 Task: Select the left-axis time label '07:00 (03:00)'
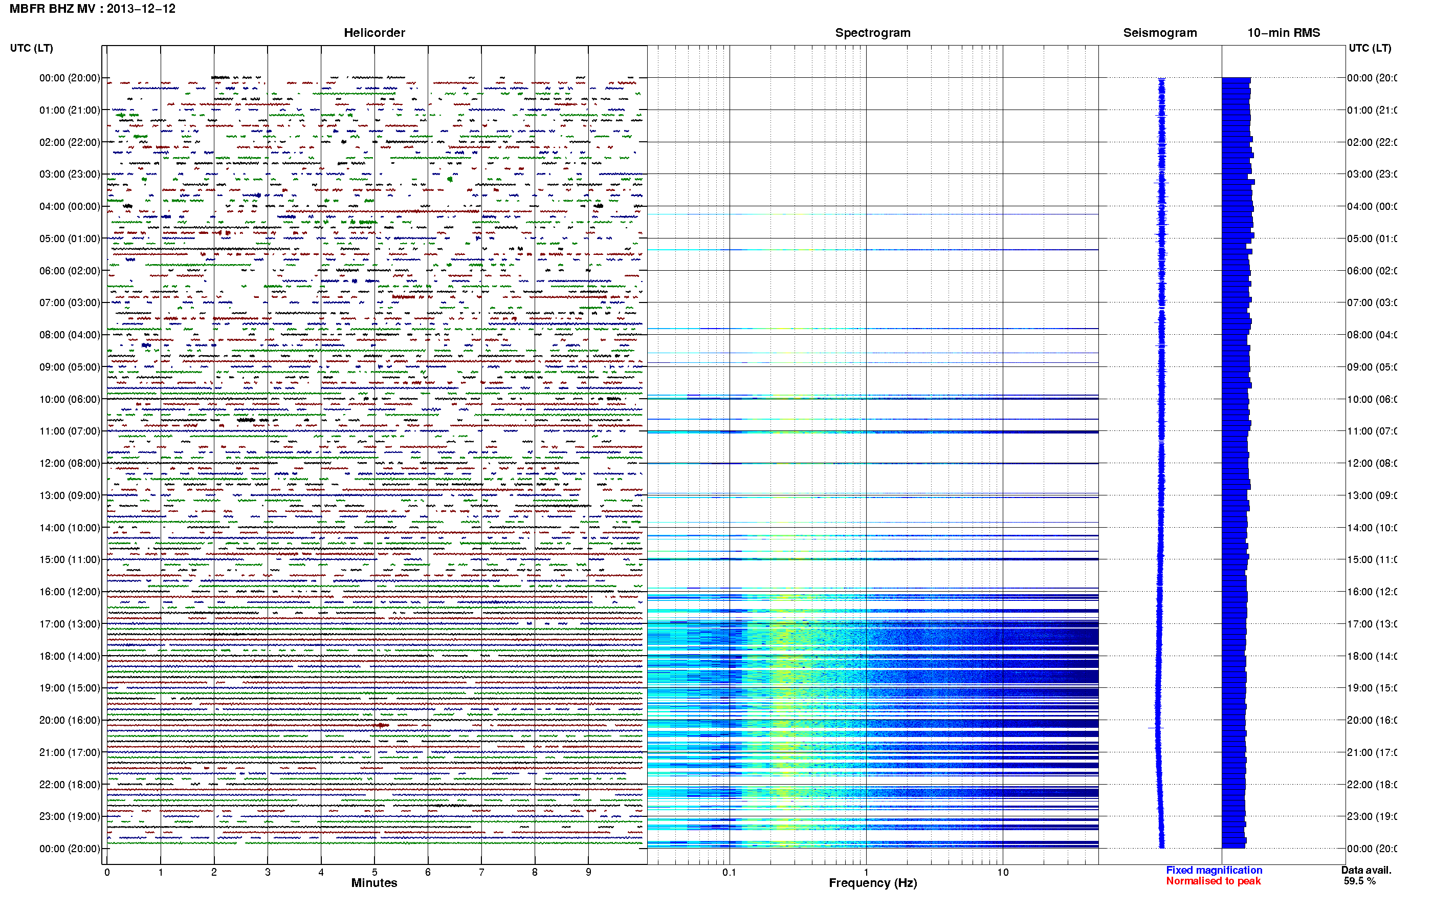tap(70, 302)
